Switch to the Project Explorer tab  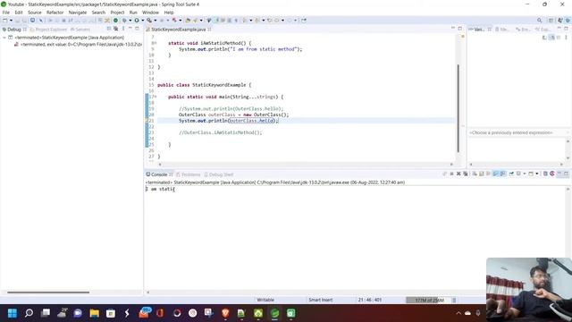[48, 30]
